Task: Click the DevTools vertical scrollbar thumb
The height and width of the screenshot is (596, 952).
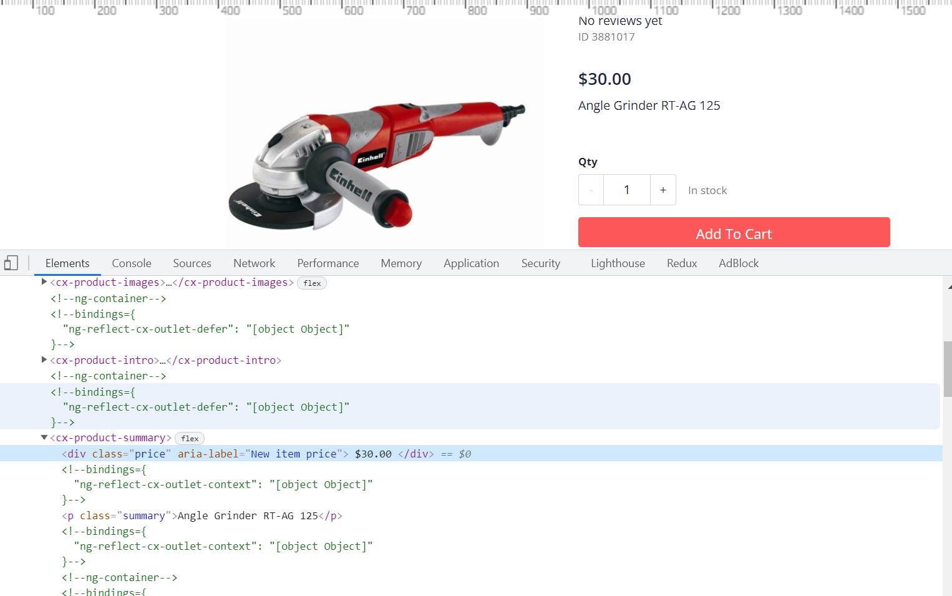Action: (948, 369)
